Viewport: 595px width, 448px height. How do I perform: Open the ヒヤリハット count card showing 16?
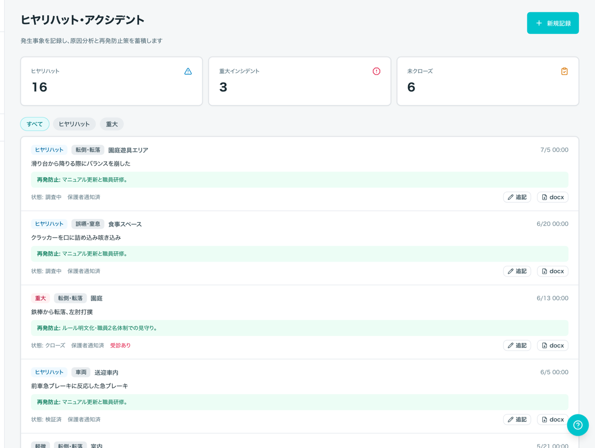click(112, 81)
